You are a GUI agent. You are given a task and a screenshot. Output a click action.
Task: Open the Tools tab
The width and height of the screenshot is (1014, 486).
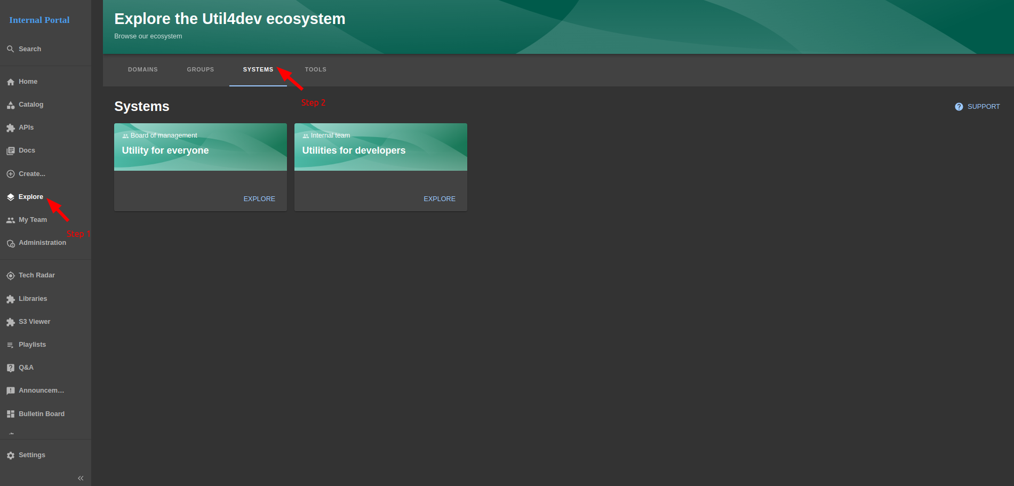tap(316, 70)
